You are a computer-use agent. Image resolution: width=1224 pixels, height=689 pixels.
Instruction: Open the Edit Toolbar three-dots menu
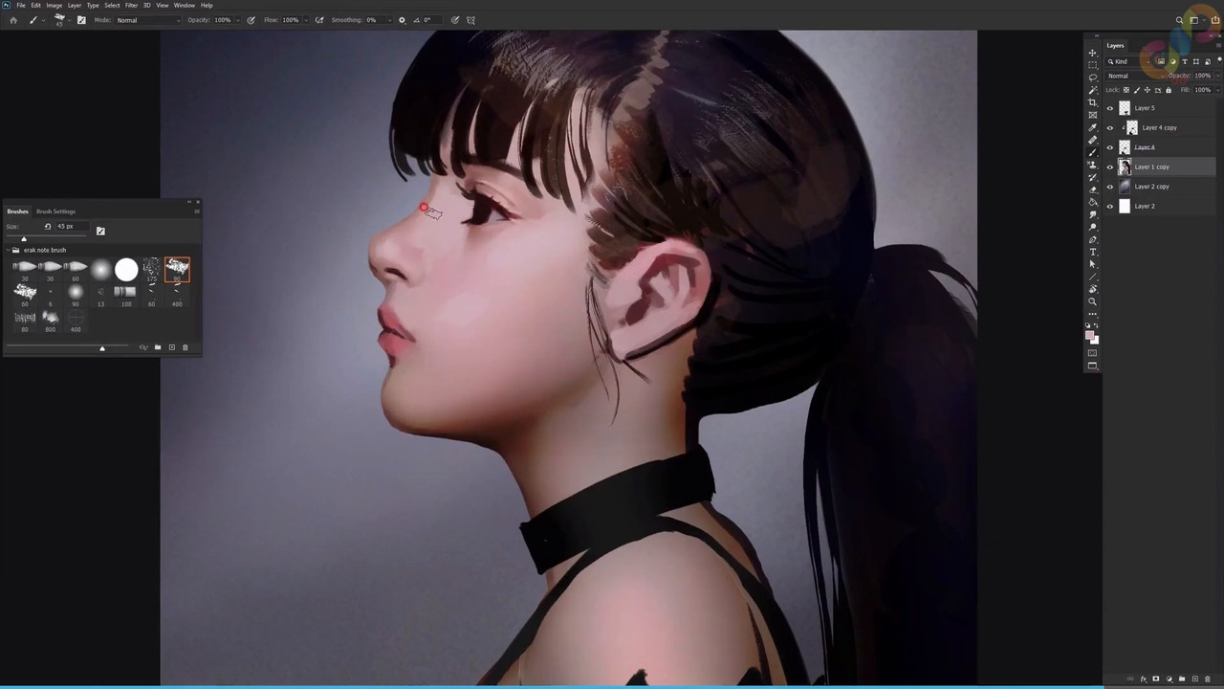click(x=1093, y=314)
